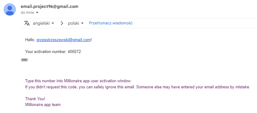257x113 pixels.
Task: Click the Millionaire.app team signature
Action: (x=43, y=105)
